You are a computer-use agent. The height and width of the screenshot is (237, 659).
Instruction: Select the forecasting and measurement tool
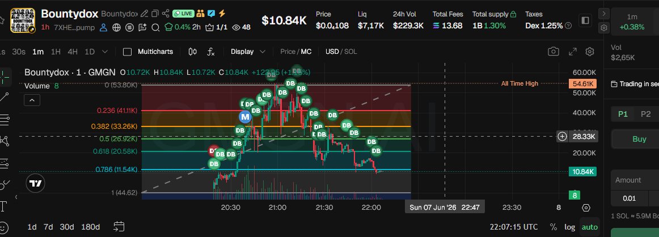(x=4, y=163)
